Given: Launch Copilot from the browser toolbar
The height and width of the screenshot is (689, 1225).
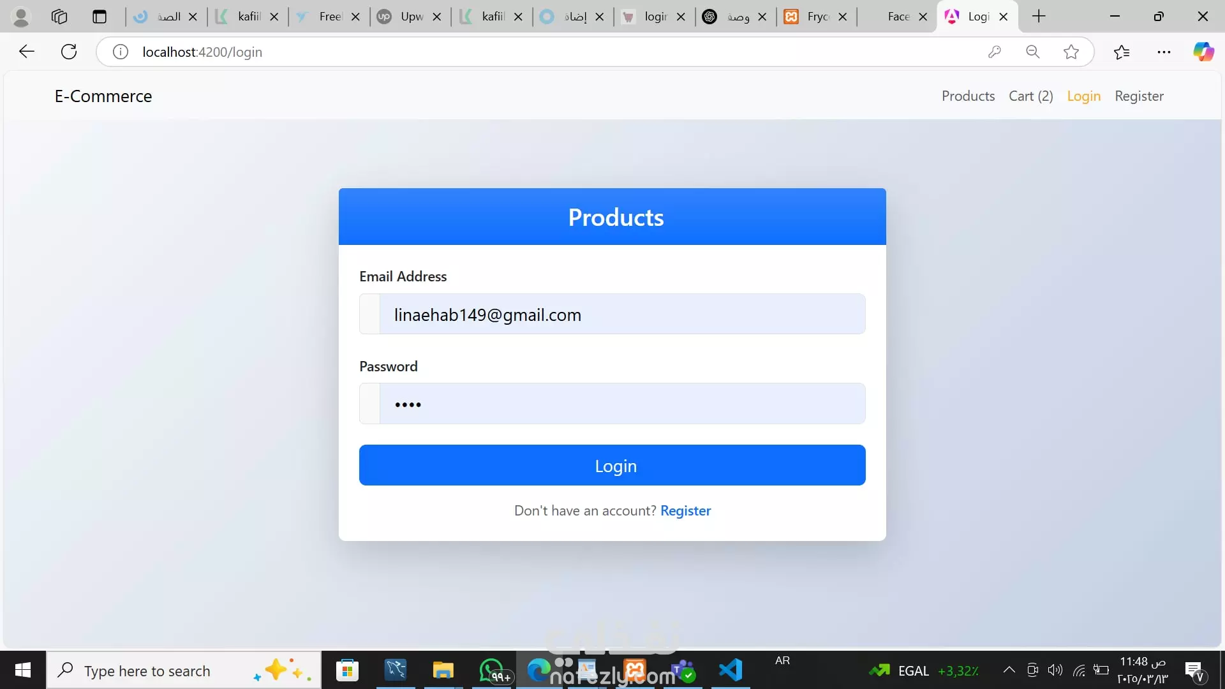Looking at the screenshot, I should tap(1204, 52).
